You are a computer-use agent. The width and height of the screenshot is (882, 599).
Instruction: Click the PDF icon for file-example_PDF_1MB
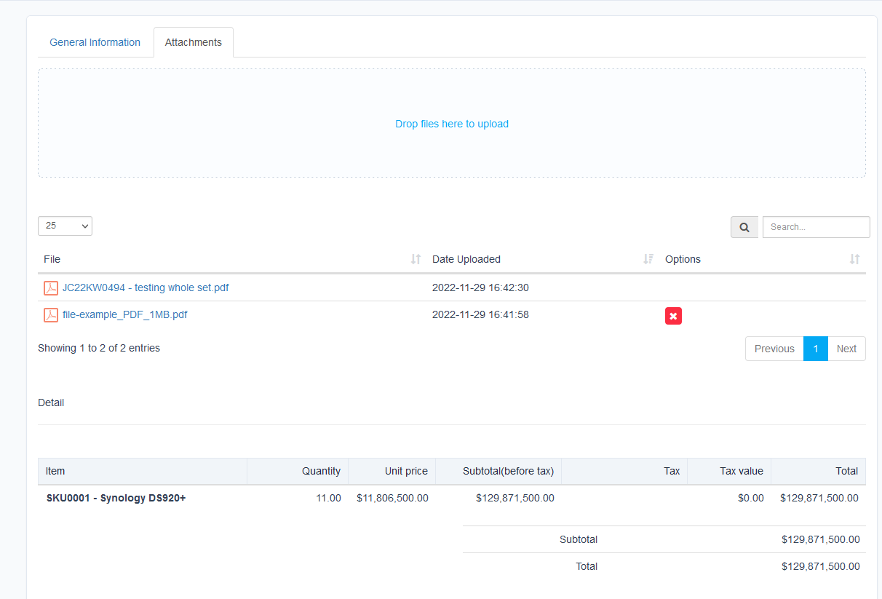click(x=50, y=315)
